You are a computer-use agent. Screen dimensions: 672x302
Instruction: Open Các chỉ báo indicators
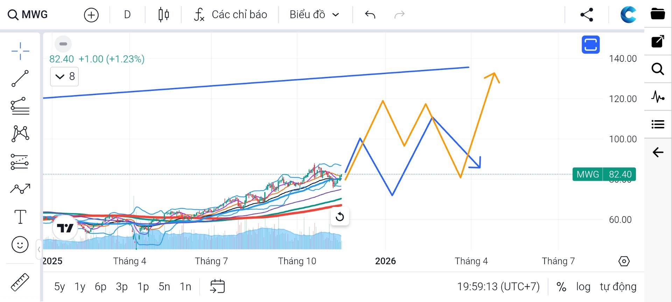click(x=231, y=15)
